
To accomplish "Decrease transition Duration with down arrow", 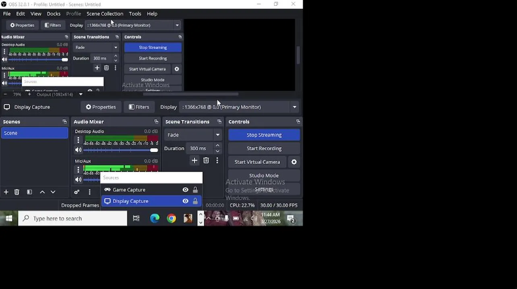I will (x=217, y=151).
